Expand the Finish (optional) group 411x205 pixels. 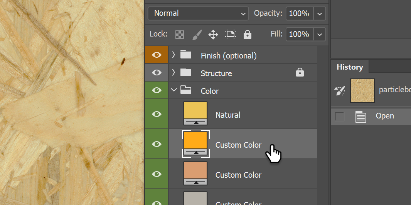tap(173, 55)
